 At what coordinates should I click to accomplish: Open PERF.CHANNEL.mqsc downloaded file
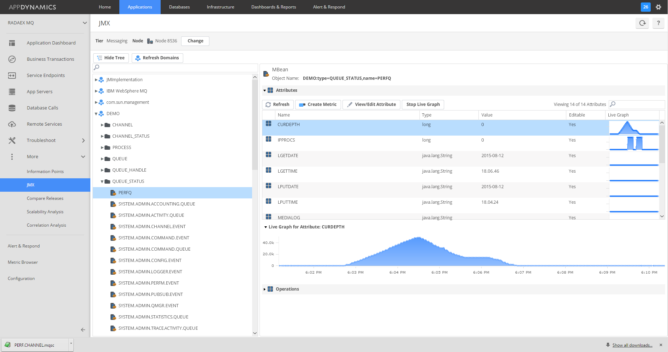click(x=34, y=345)
